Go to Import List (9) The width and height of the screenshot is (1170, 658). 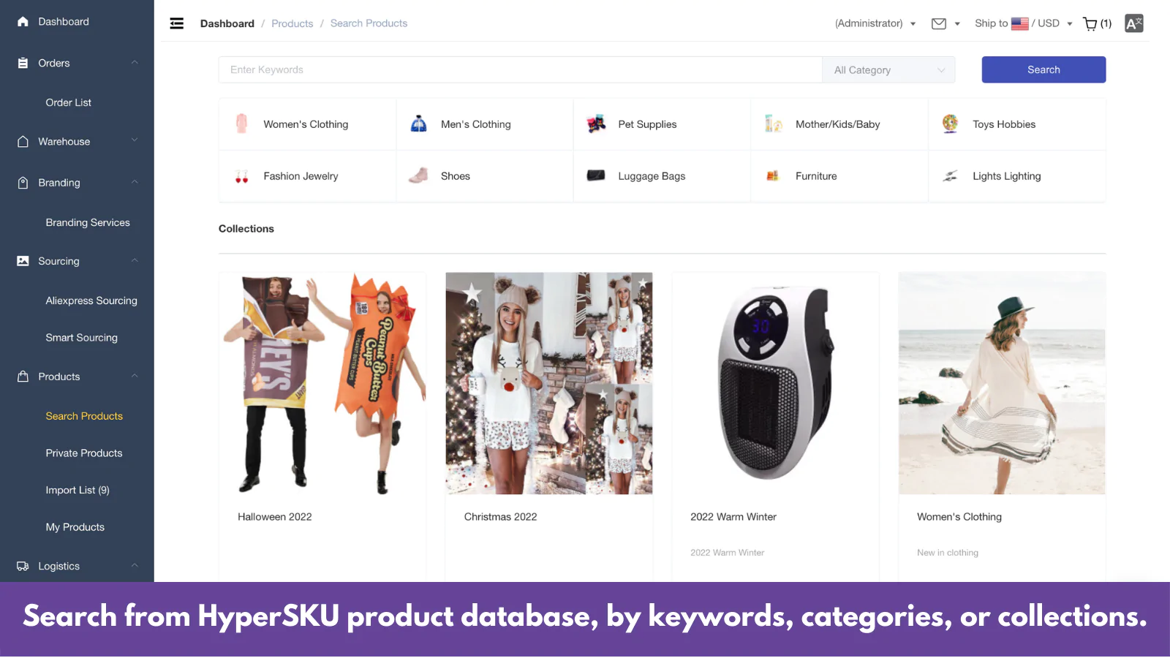tap(78, 490)
